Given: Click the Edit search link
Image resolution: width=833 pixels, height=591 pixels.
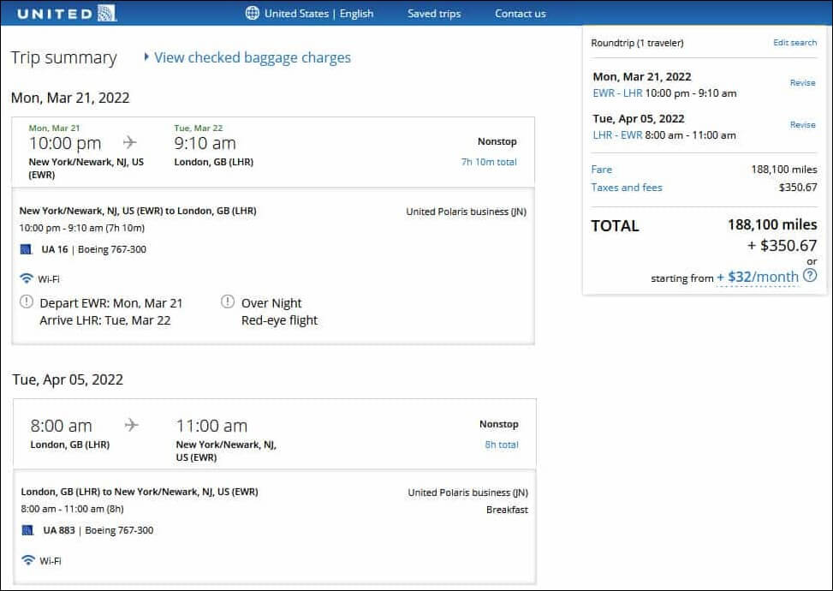Looking at the screenshot, I should pyautogui.click(x=794, y=43).
